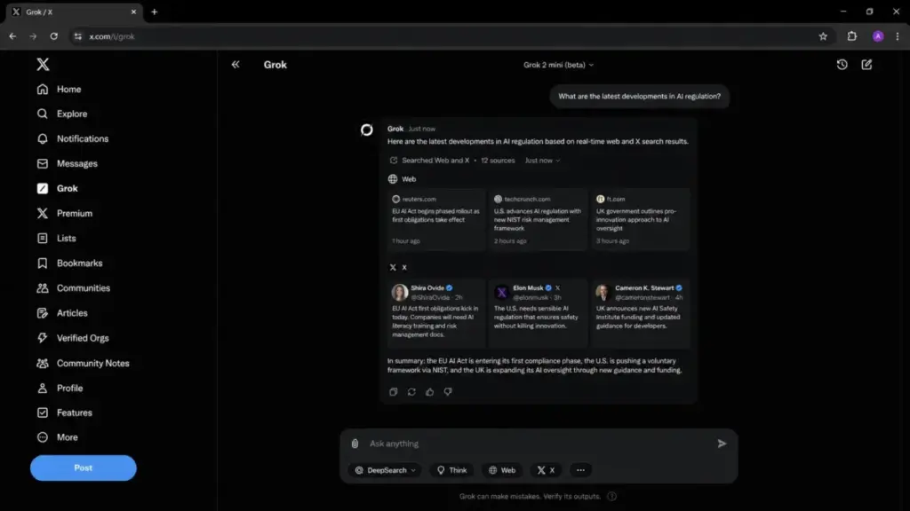Image resolution: width=910 pixels, height=511 pixels.
Task: Open Grok 2 mini (beta) model dropdown
Action: pos(558,65)
